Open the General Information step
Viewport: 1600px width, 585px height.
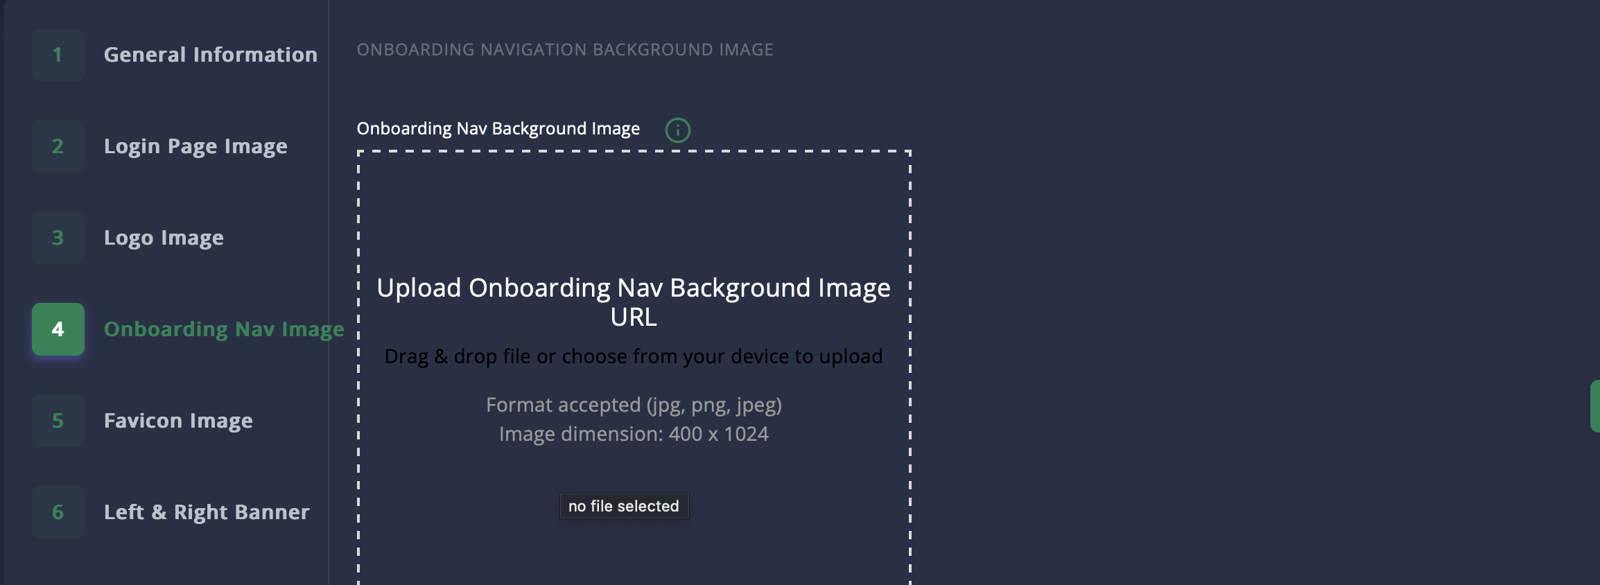(x=210, y=55)
